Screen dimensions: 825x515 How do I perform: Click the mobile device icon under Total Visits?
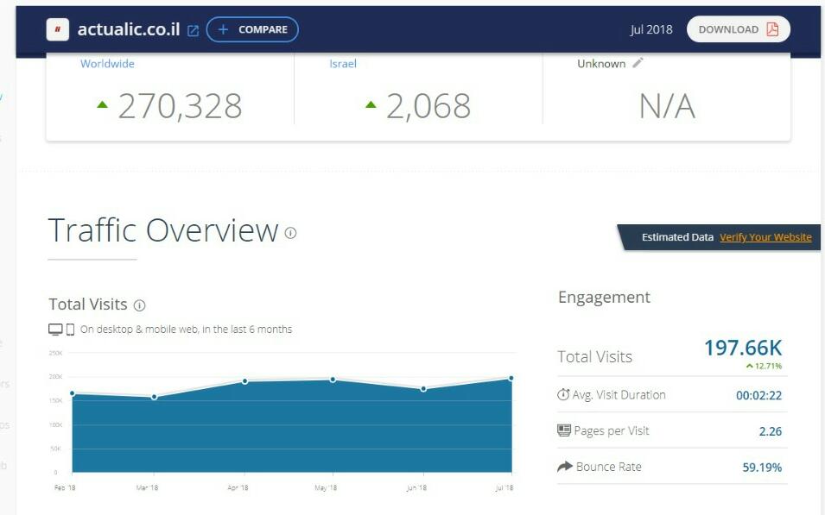pos(70,330)
